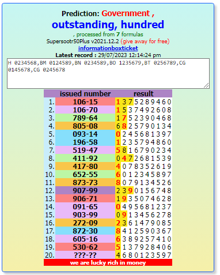Click the red 'we are lucky rich in money' banner
This screenshot has height=275, width=220.
tap(108, 262)
